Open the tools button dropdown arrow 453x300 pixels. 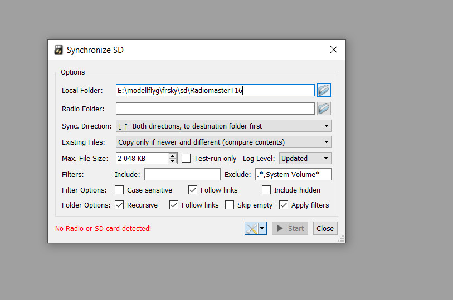(262, 228)
